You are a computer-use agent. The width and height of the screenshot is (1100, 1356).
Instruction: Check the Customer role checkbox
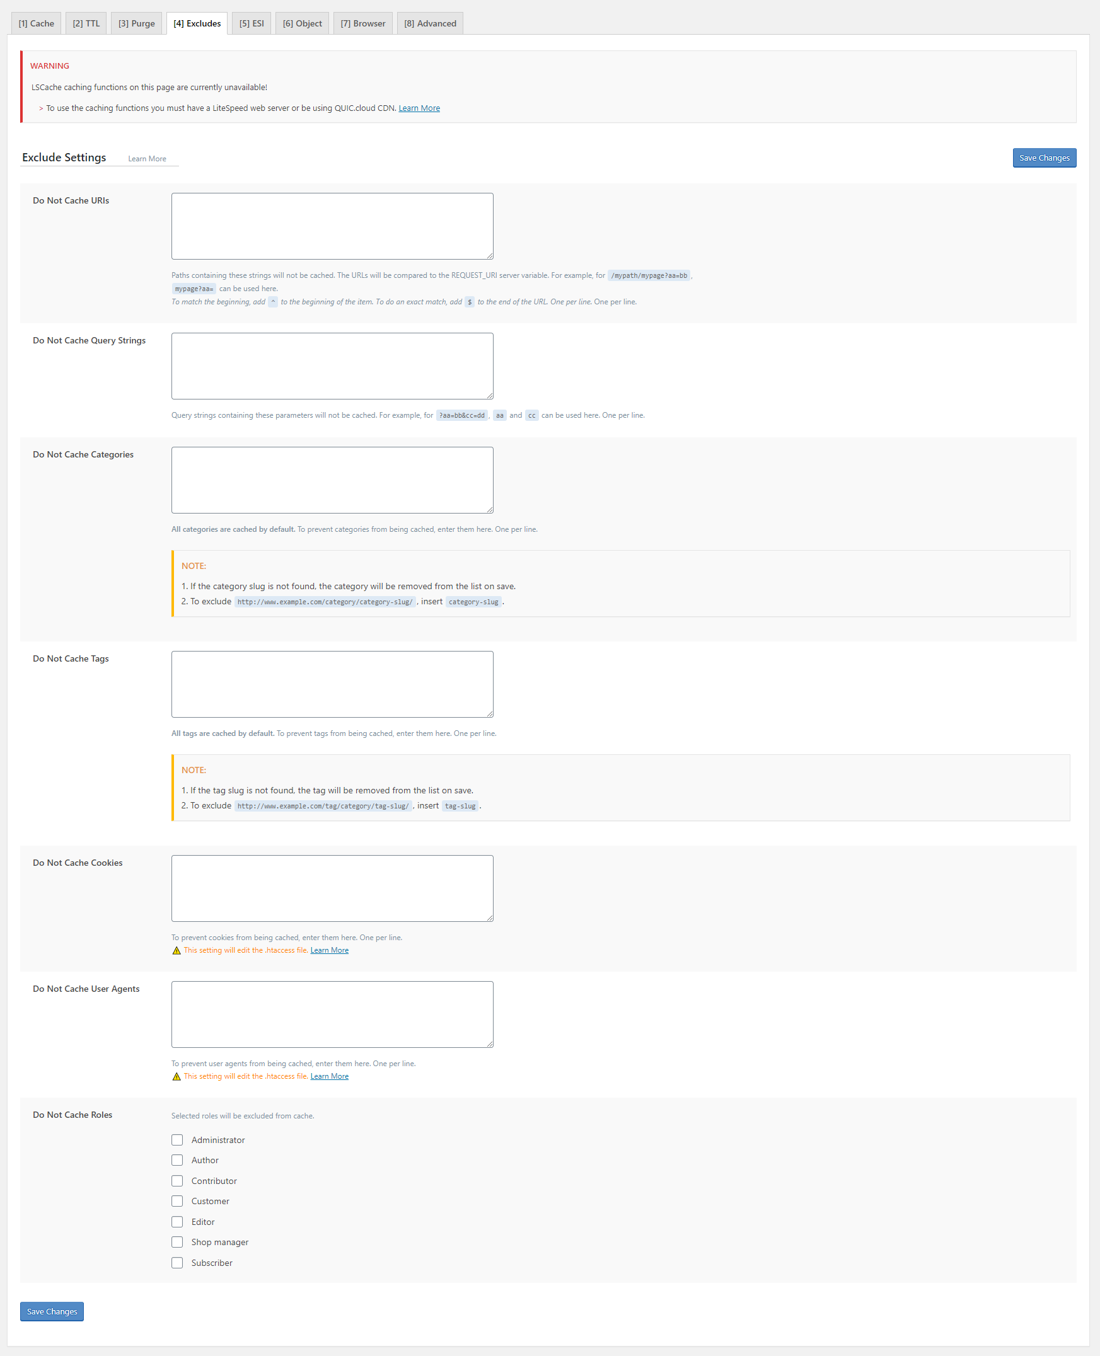point(177,1201)
